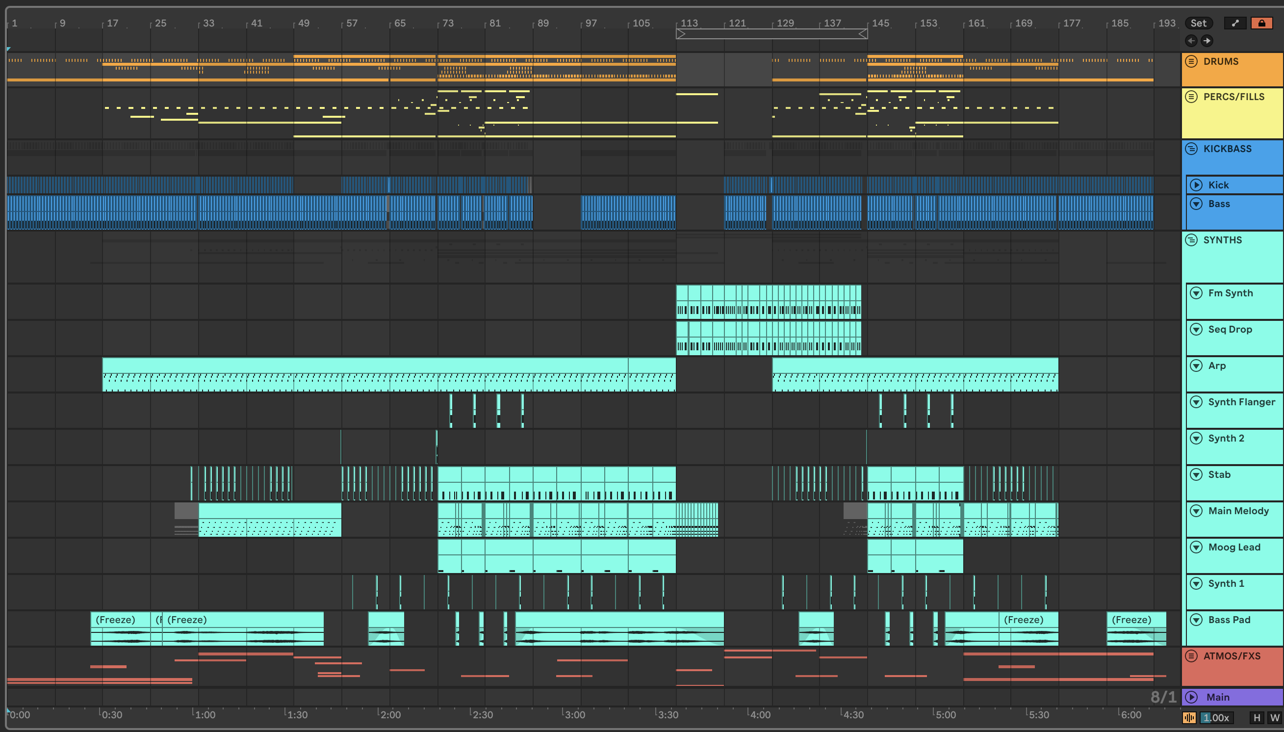Viewport: 1284px width, 732px height.
Task: Select the Synth Flanger track name
Action: click(x=1241, y=402)
